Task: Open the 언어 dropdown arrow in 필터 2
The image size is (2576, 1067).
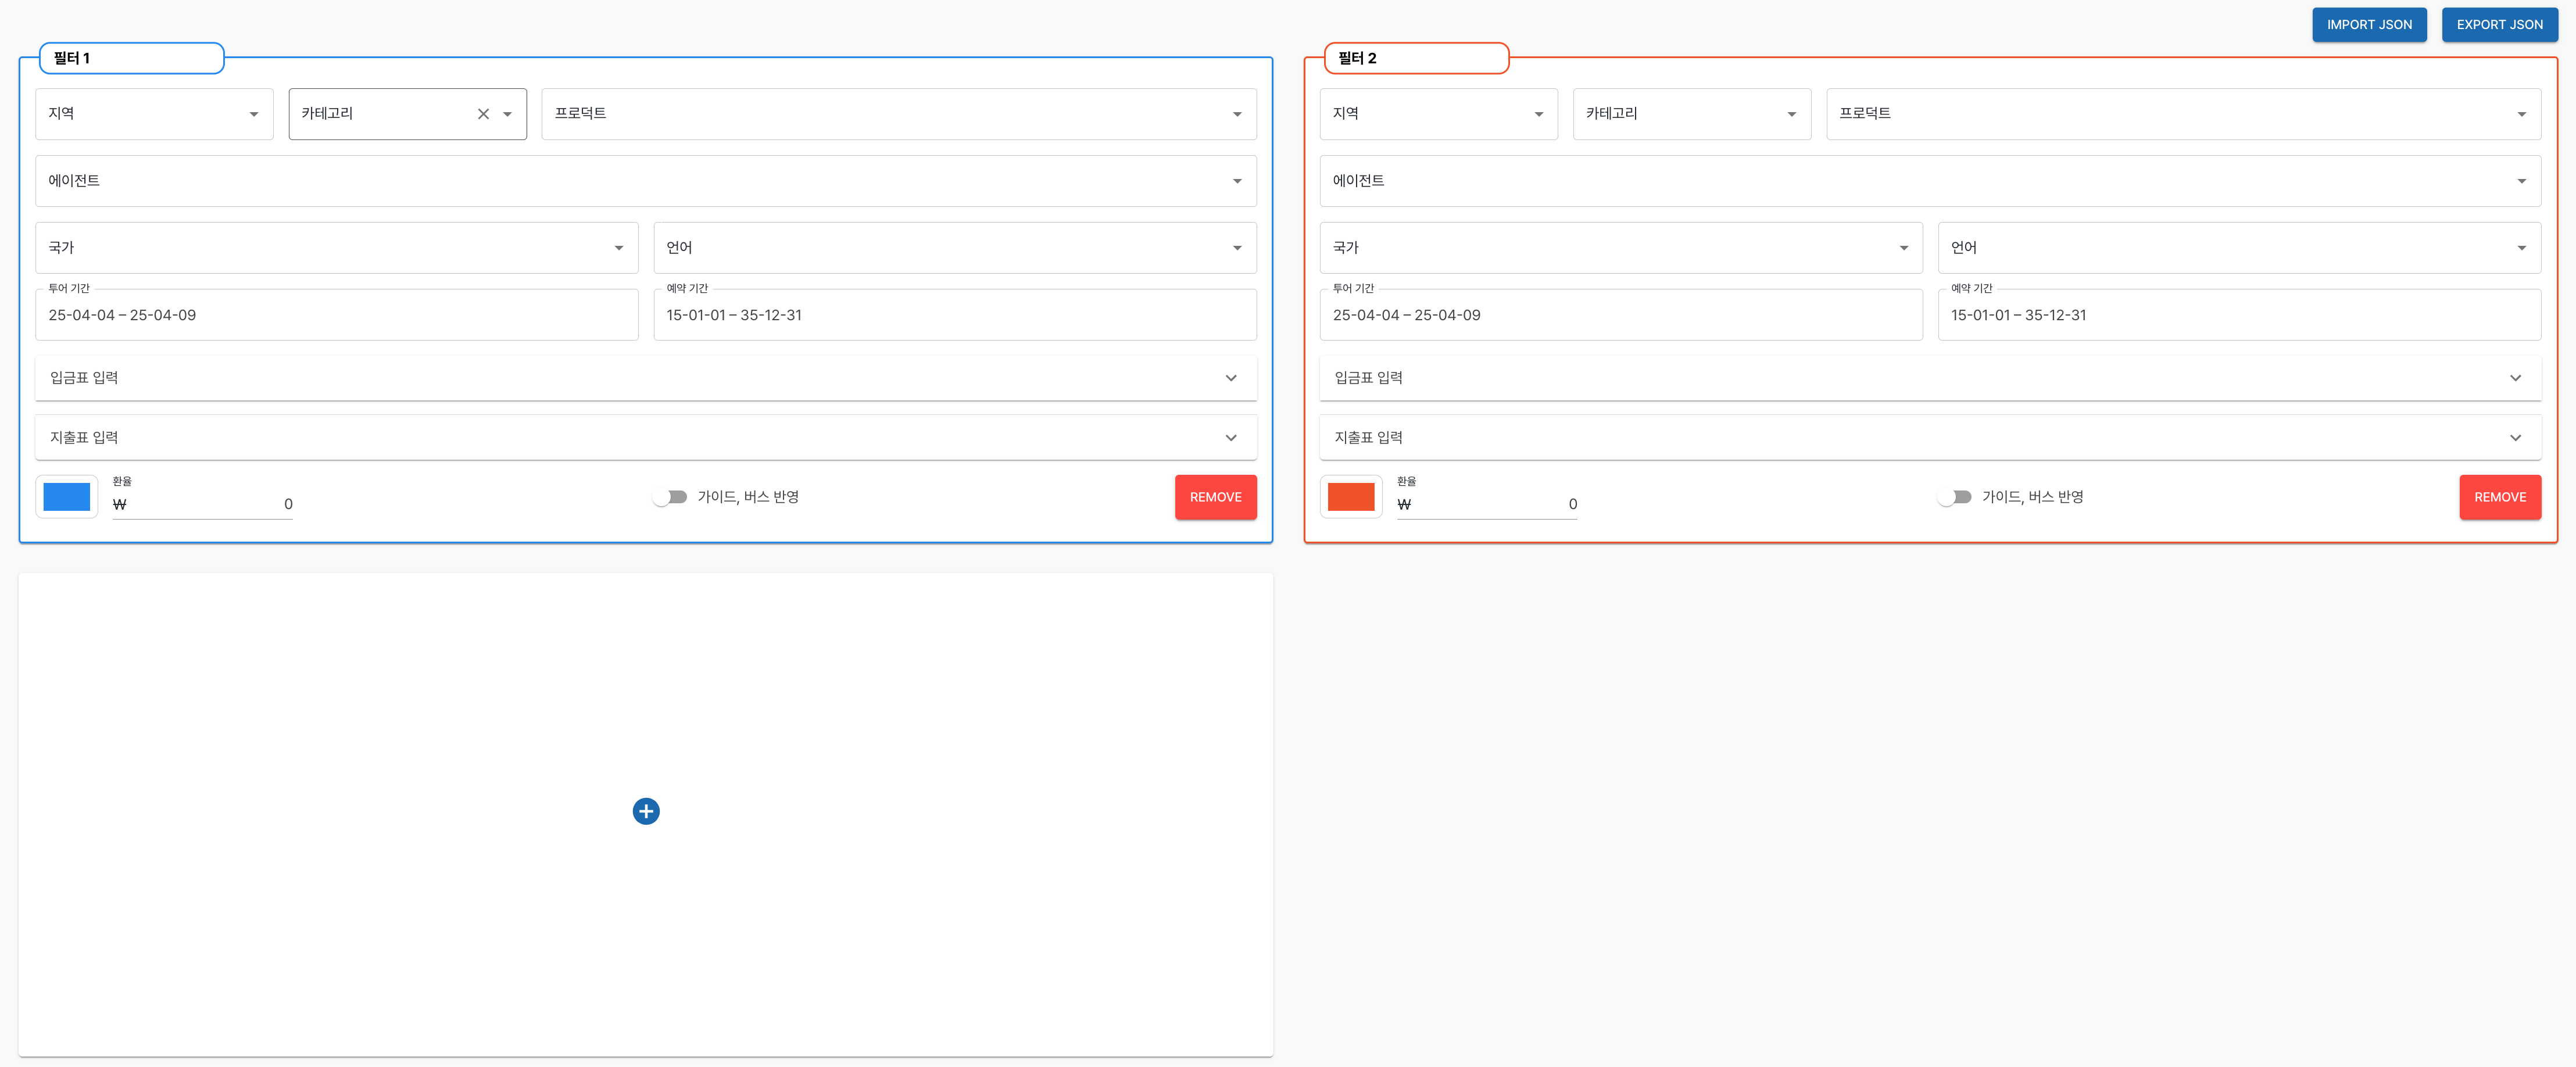Action: tap(2521, 248)
